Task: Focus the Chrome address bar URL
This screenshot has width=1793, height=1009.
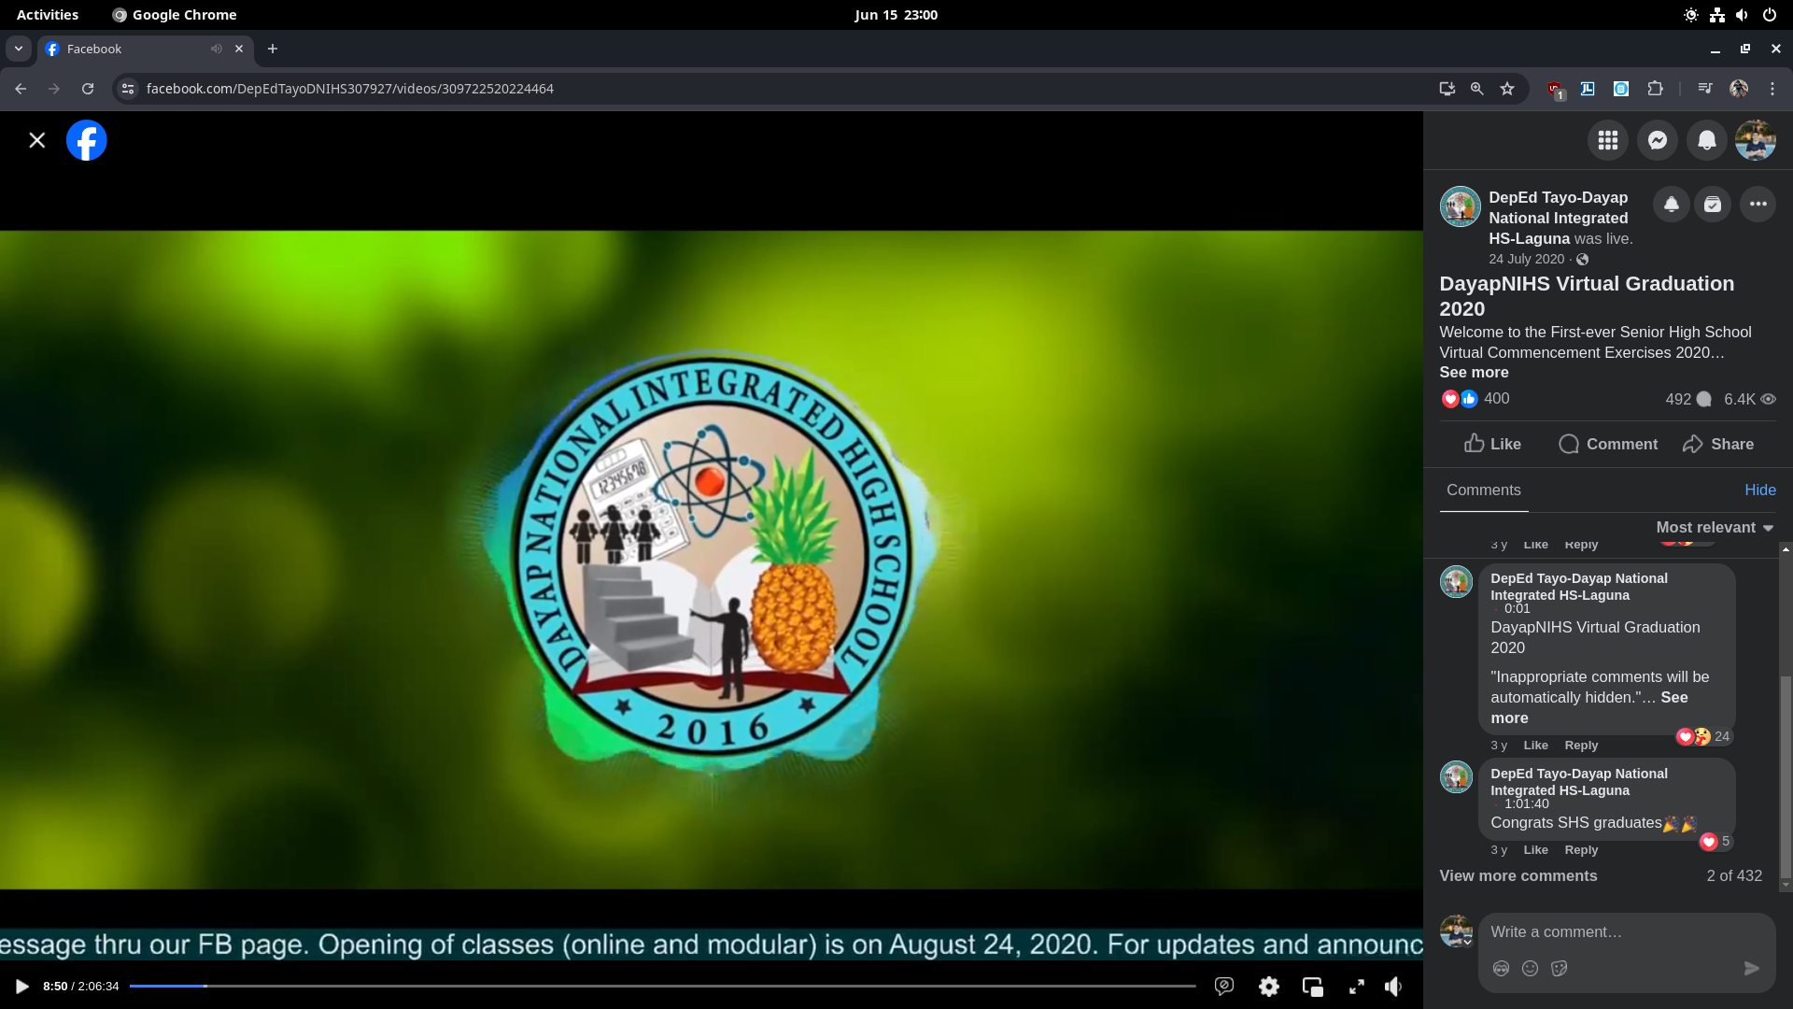Action: (350, 89)
